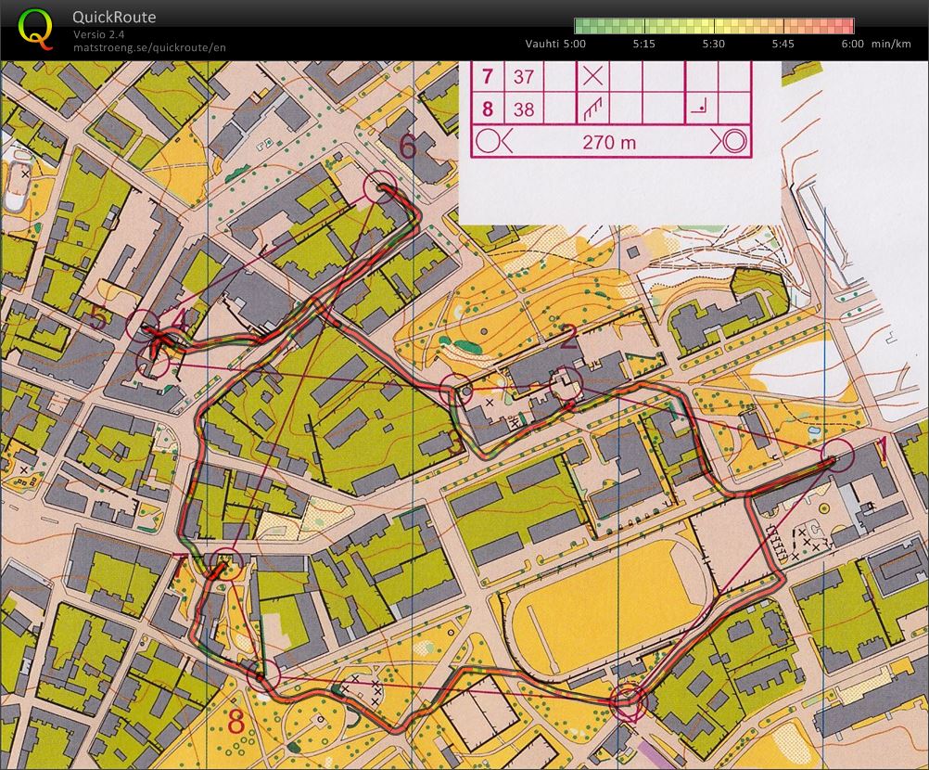Open the matstroeng.se/quickroute/en link
929x770 pixels.
149,47
